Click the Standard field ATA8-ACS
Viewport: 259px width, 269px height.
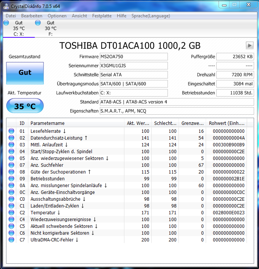[x=177, y=102]
